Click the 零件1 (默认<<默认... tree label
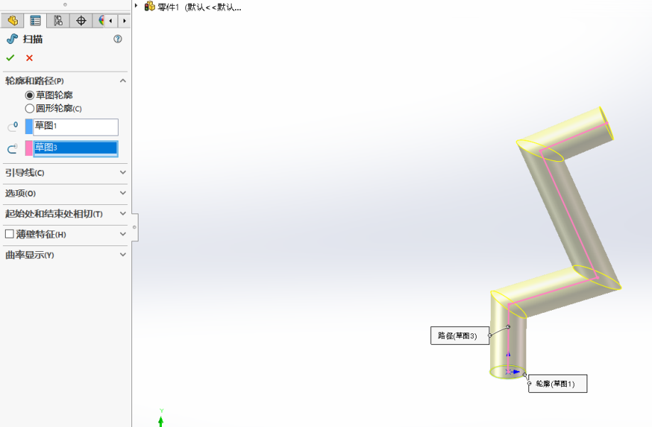 pyautogui.click(x=200, y=7)
